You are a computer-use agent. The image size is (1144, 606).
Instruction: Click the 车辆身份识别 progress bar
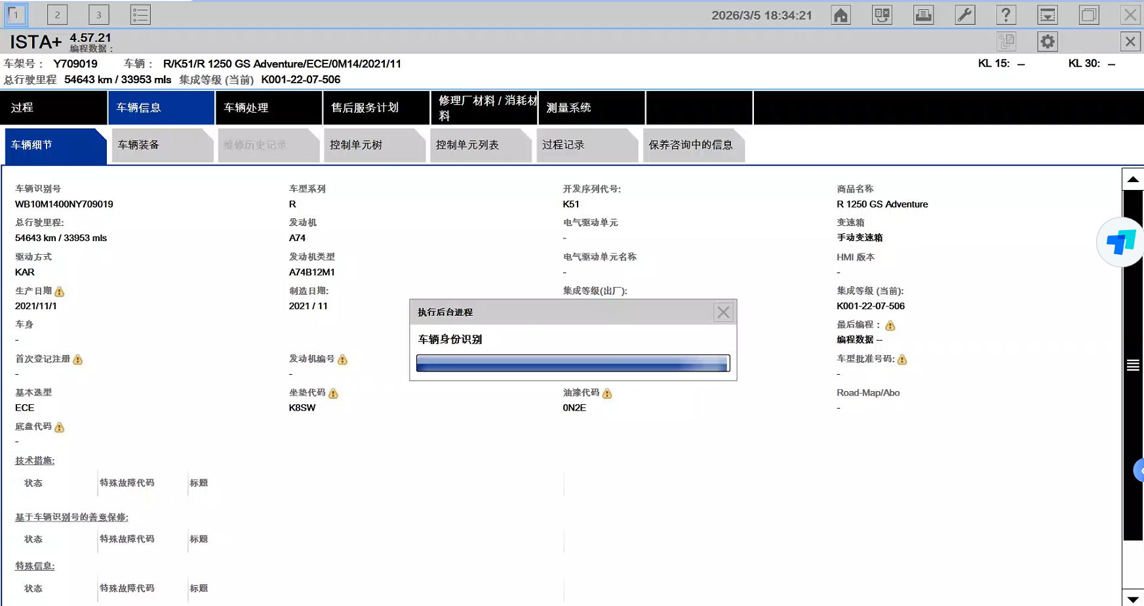(x=572, y=364)
